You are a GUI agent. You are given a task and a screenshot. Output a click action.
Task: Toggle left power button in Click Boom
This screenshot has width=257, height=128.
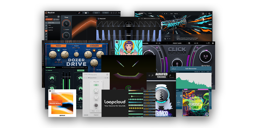tap(157, 48)
